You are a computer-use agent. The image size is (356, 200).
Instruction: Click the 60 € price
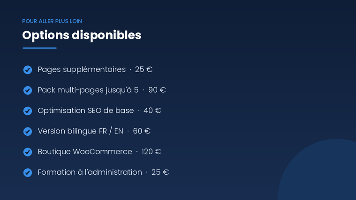click(142, 131)
